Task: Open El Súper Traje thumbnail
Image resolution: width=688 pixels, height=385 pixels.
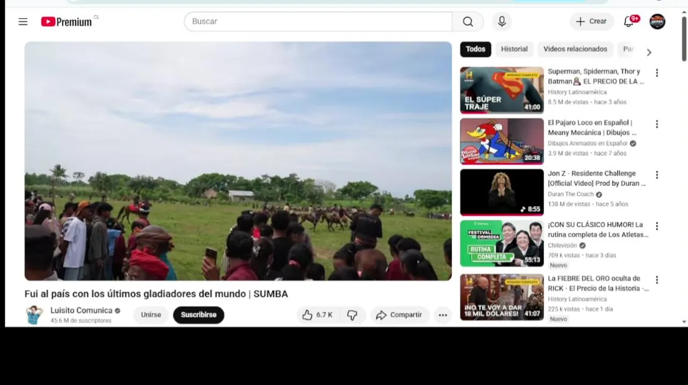Action: pyautogui.click(x=502, y=90)
